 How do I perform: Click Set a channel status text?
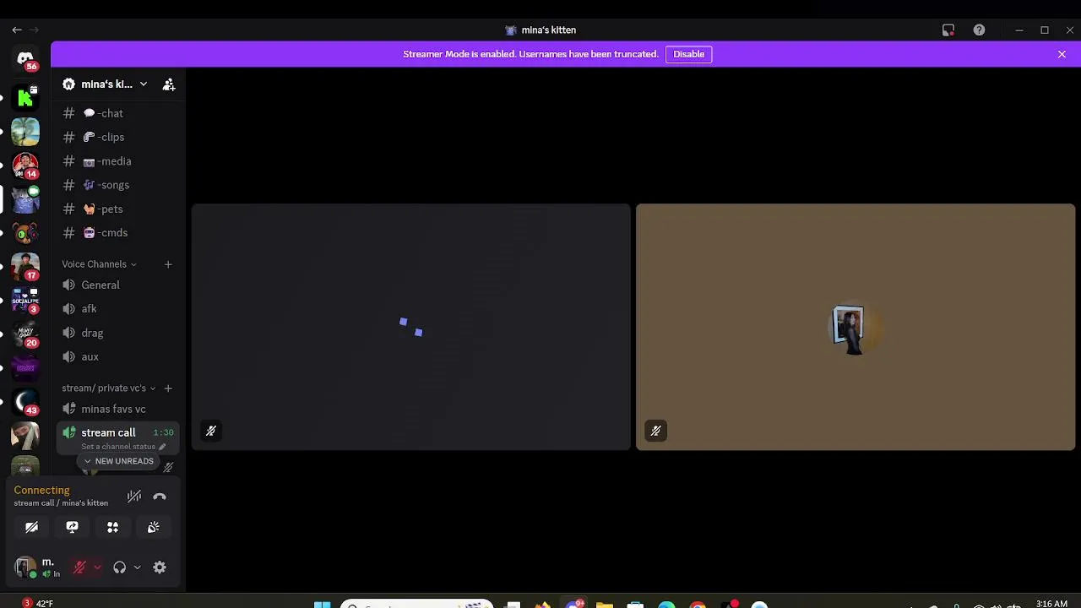click(118, 447)
